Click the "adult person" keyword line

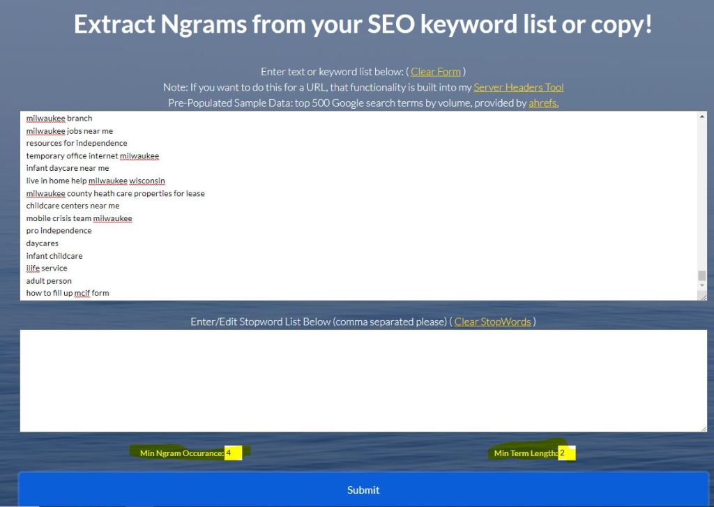click(x=49, y=281)
